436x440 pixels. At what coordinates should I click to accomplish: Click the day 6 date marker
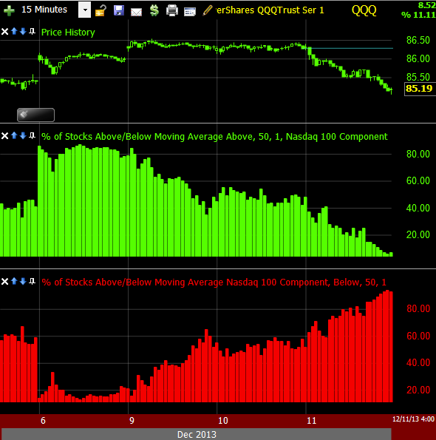click(43, 420)
